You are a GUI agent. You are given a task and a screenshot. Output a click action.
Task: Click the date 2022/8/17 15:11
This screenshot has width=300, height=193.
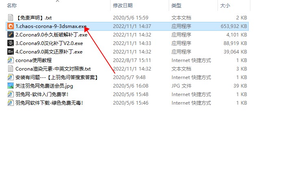[132, 60]
